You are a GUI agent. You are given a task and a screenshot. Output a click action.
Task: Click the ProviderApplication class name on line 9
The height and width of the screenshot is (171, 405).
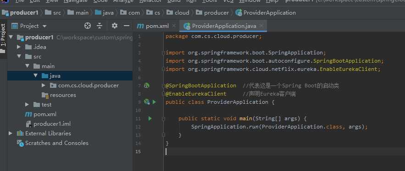click(238, 102)
